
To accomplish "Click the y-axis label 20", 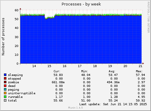I will 17,46.
